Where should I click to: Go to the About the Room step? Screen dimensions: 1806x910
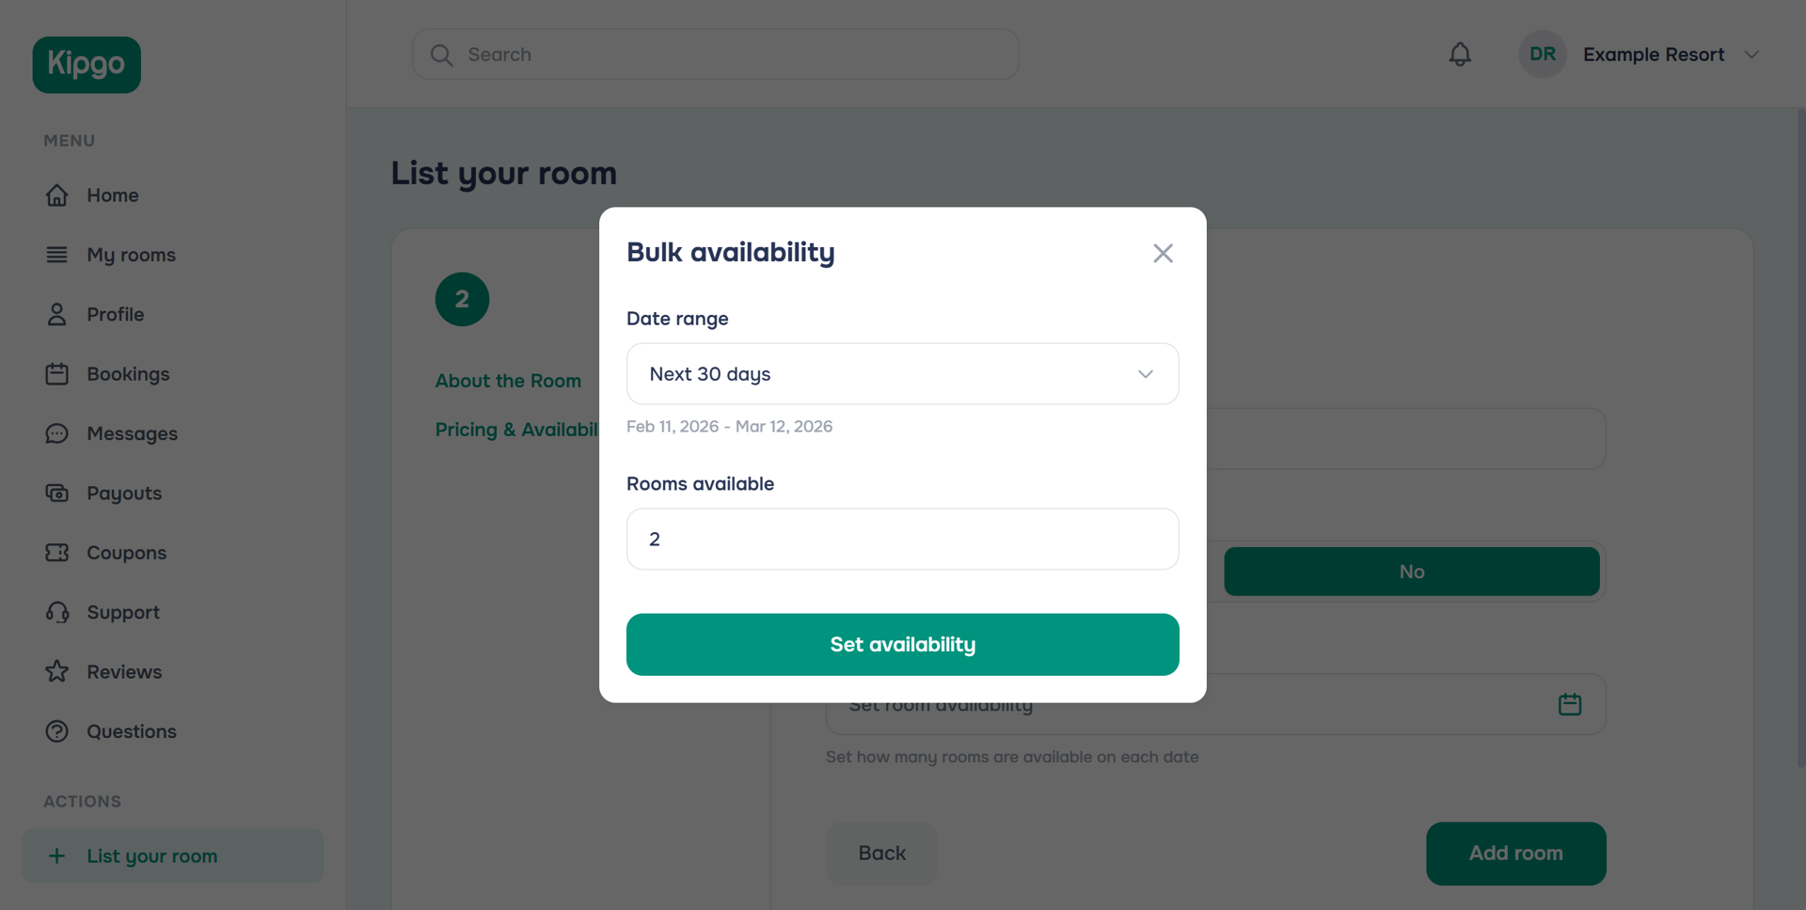coord(508,381)
